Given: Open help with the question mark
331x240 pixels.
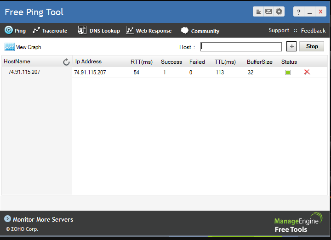Looking at the screenshot, I should point(298,12).
